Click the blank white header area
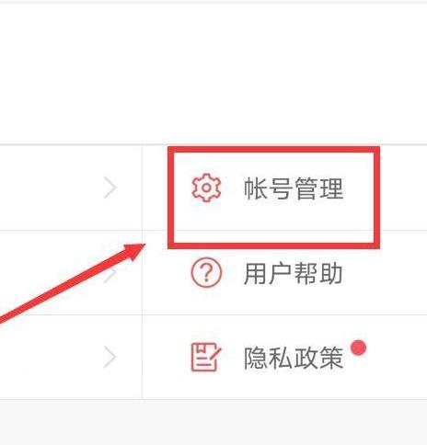427x445 pixels. pos(213,74)
